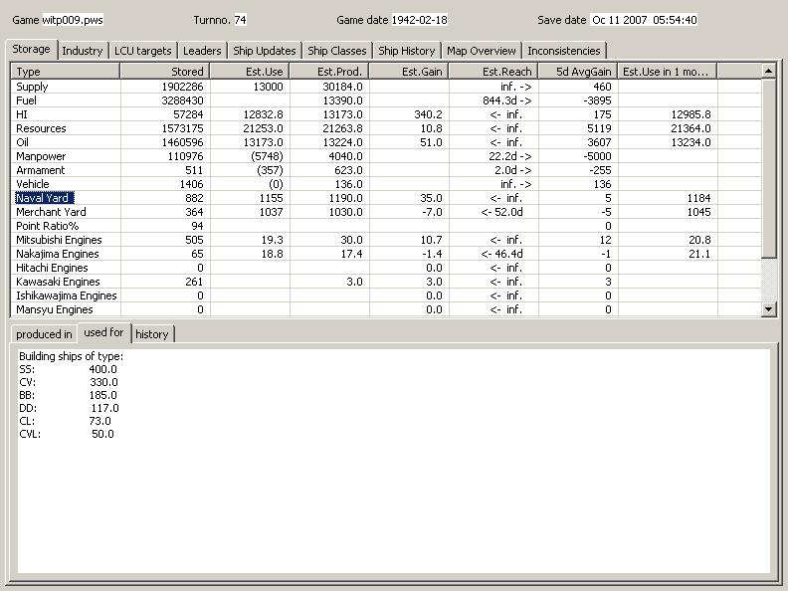The width and height of the screenshot is (788, 591).
Task: Click the Game witp009.pws field
Action: 73,20
